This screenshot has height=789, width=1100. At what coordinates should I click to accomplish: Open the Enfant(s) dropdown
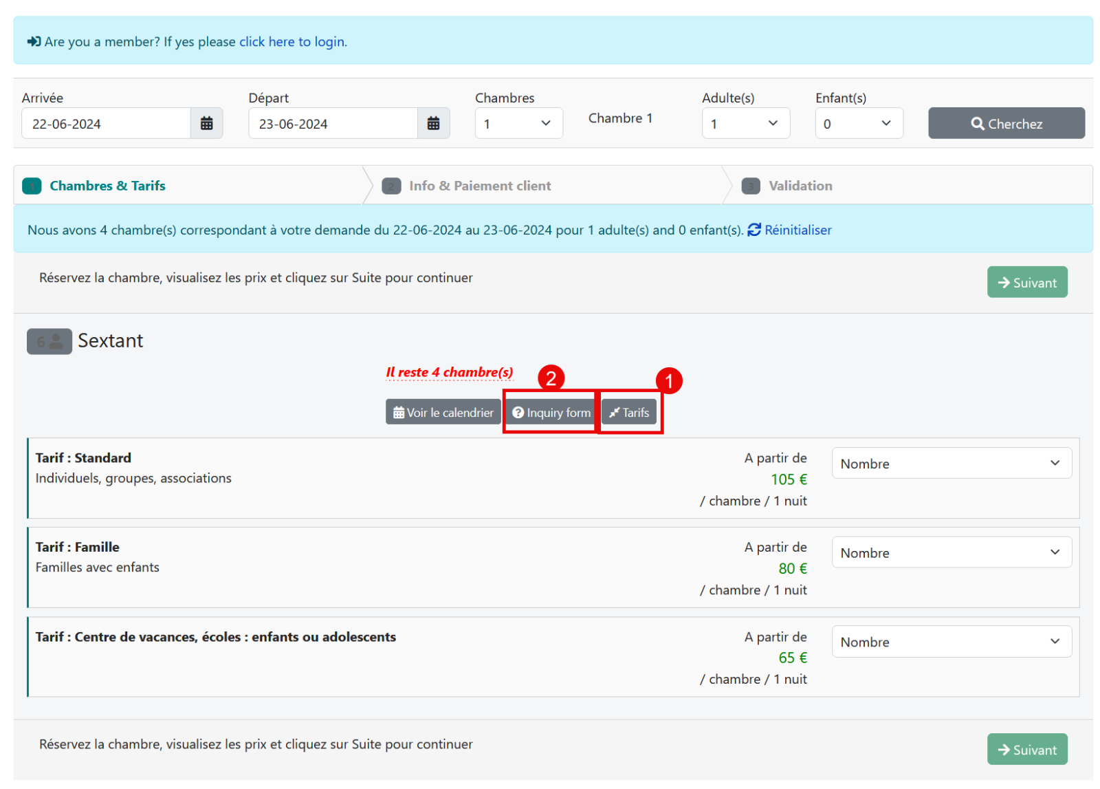858,124
